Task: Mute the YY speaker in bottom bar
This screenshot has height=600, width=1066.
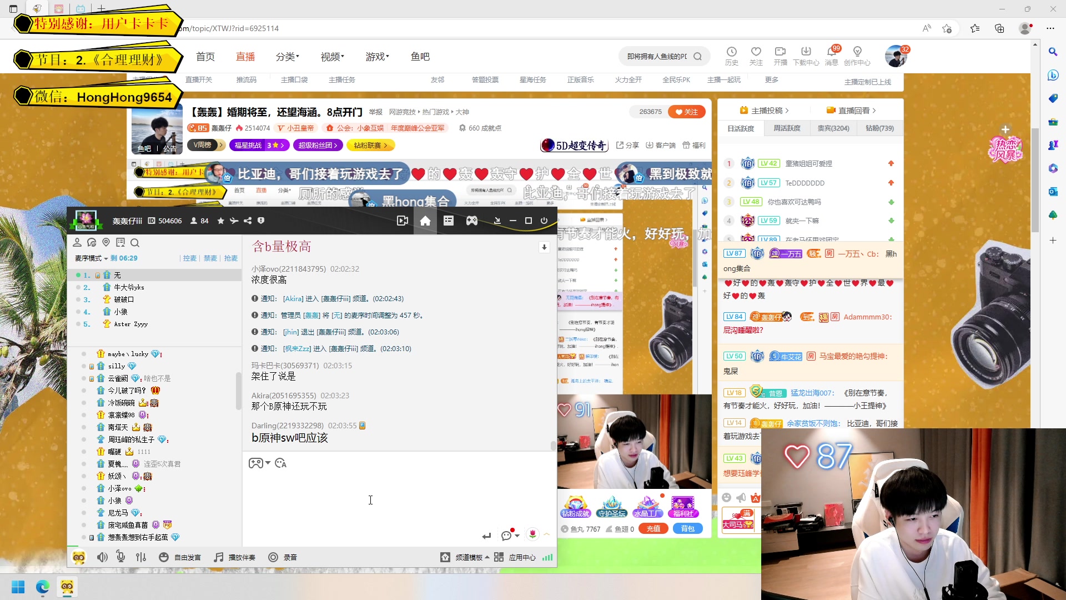Action: [x=102, y=557]
